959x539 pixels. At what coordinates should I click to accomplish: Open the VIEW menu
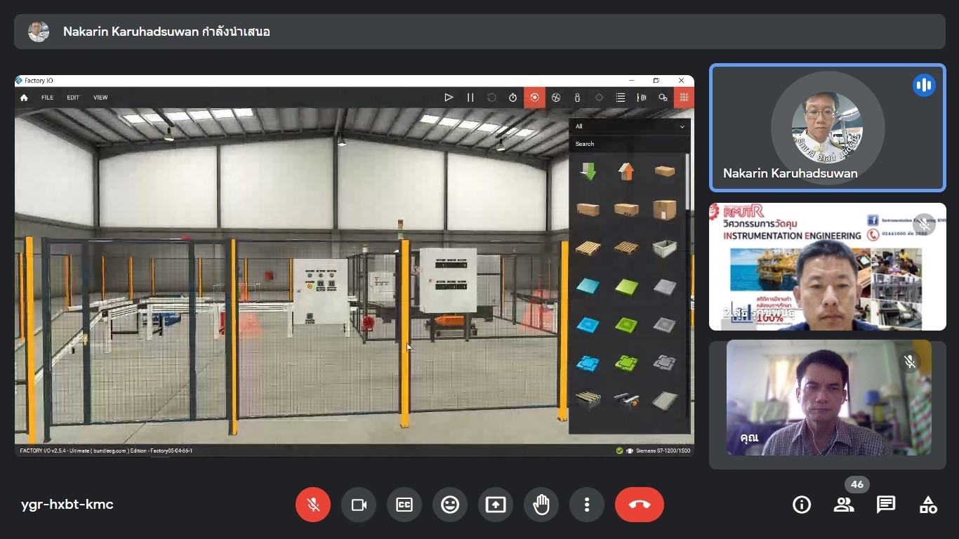pyautogui.click(x=100, y=98)
